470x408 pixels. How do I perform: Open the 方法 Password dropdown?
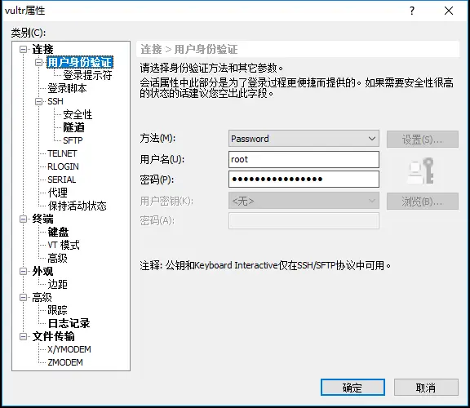click(x=304, y=139)
